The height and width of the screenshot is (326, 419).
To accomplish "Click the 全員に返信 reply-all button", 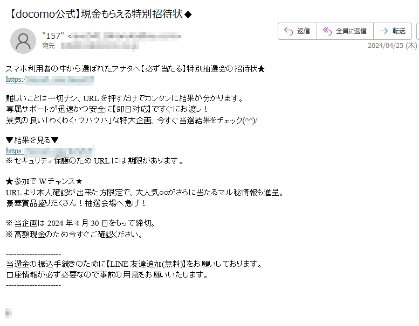I will pos(345,31).
